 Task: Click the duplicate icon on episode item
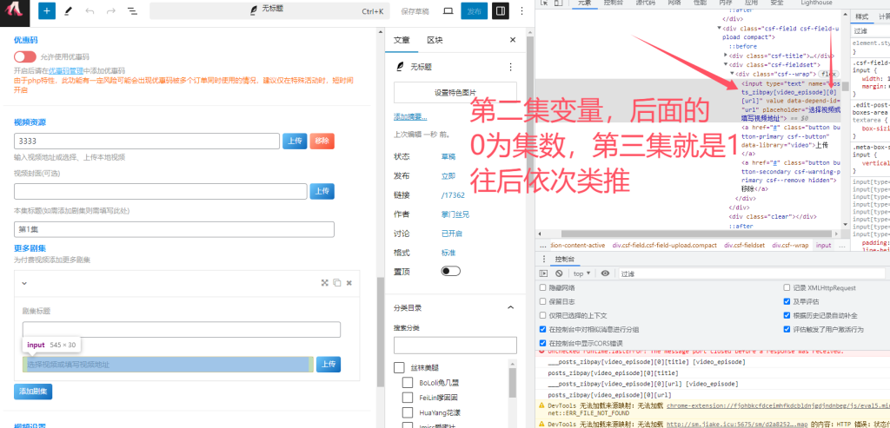tap(337, 283)
